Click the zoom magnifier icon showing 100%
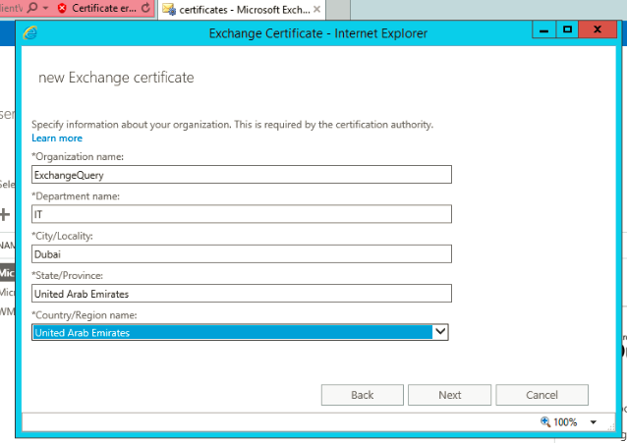627x443 pixels. coord(545,422)
